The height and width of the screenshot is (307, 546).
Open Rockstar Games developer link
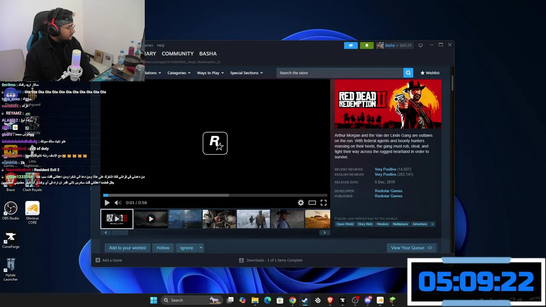(x=388, y=191)
